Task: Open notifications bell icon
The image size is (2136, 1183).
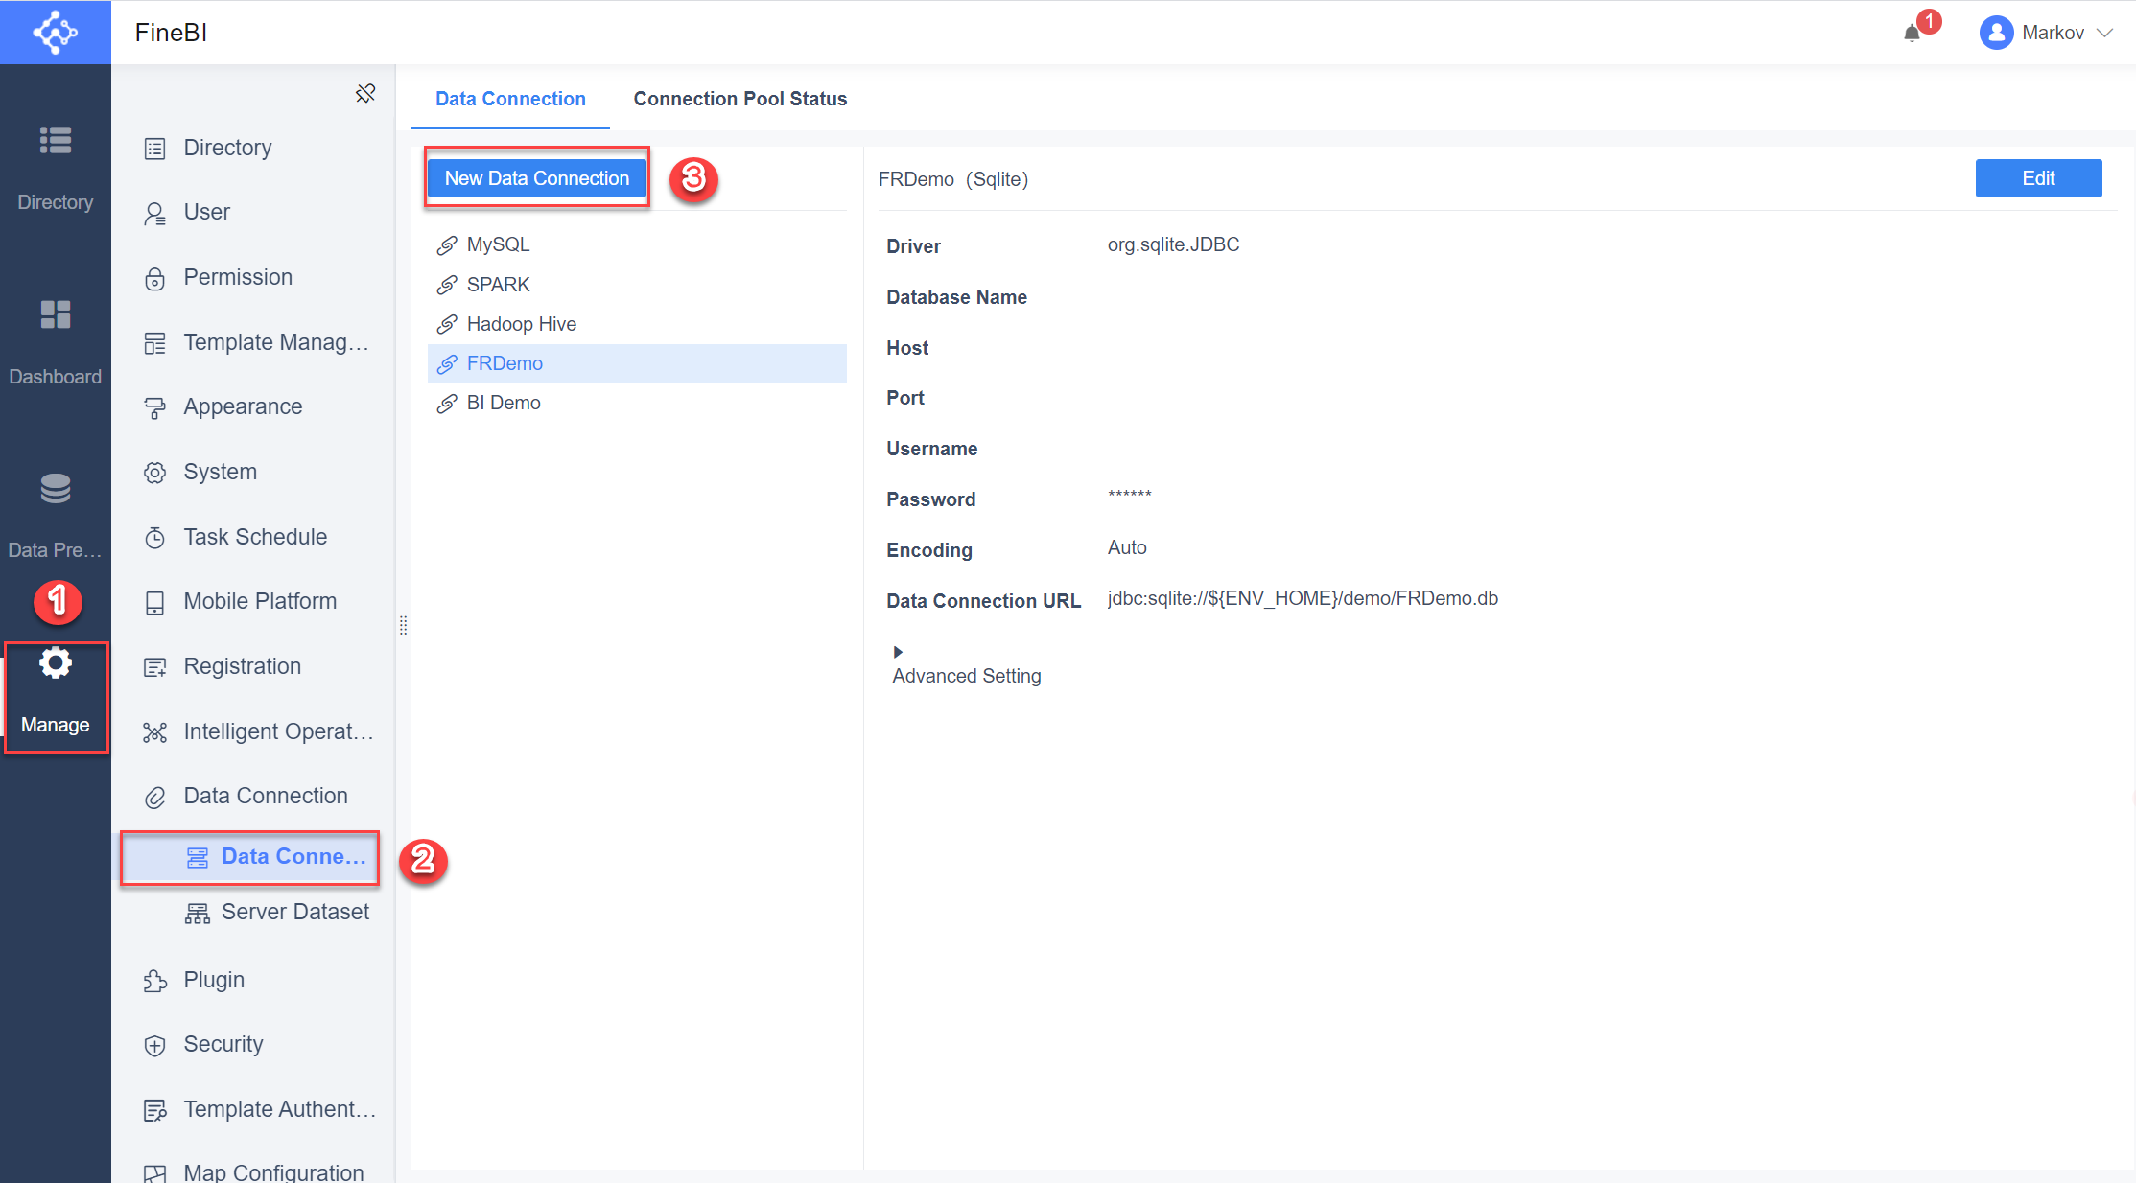Action: (x=1912, y=33)
